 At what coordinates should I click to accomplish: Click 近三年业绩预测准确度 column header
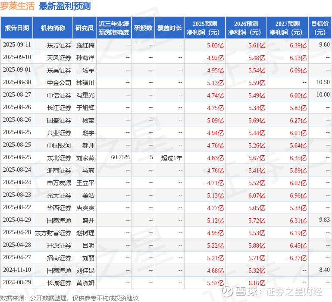(114, 28)
